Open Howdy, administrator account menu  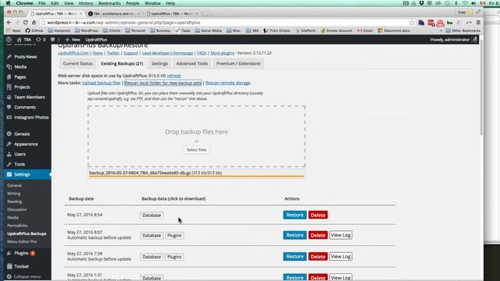(x=453, y=40)
